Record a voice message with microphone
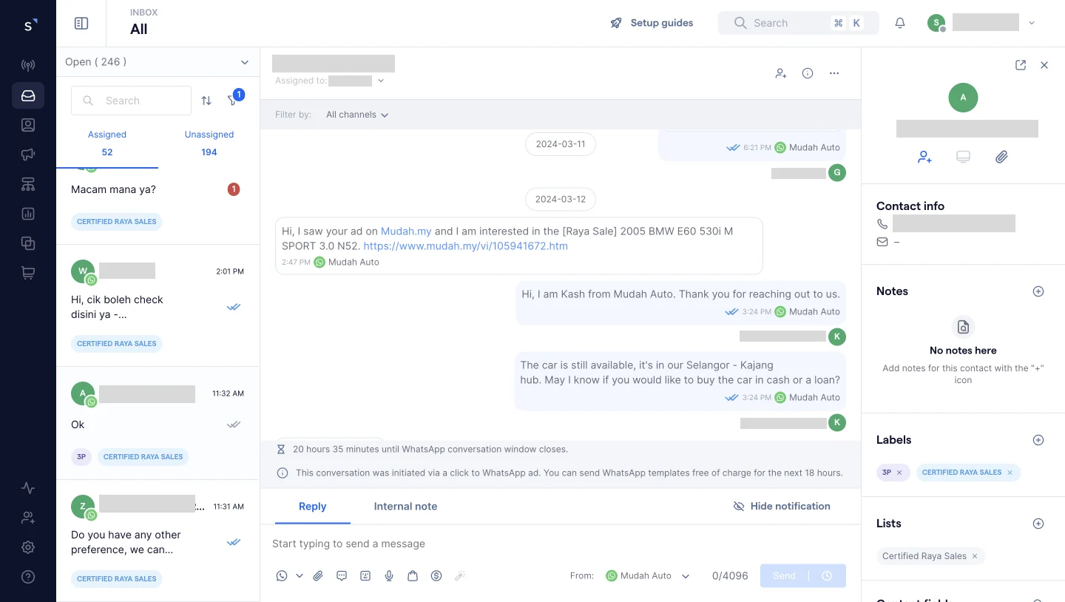The width and height of the screenshot is (1065, 602). [x=389, y=575]
